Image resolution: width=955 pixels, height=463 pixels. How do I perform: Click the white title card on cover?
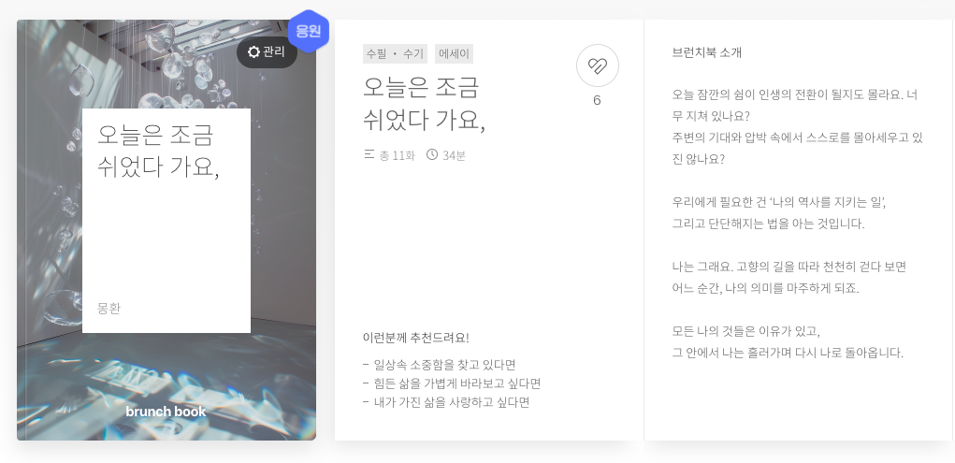click(166, 221)
